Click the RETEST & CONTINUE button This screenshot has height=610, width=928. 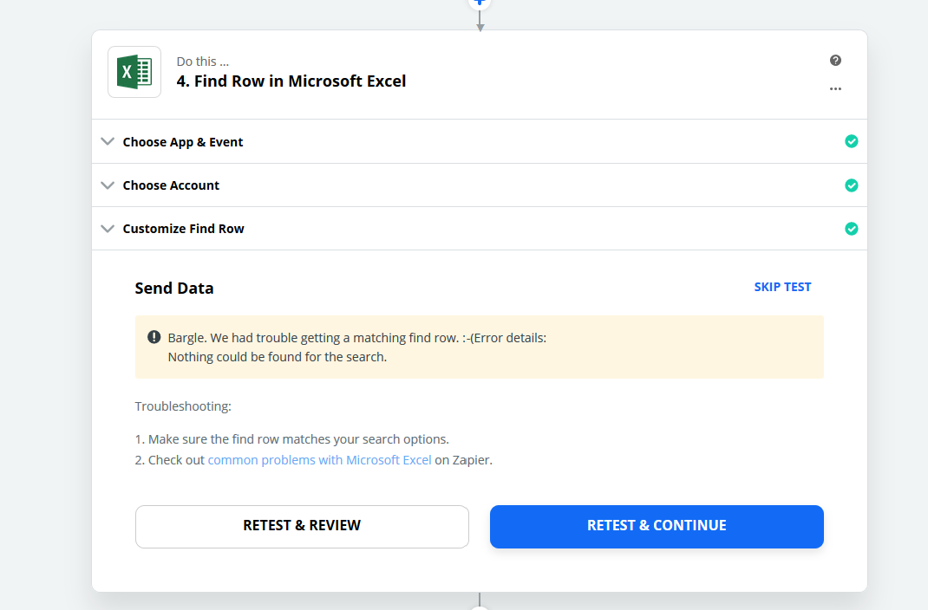coord(657,527)
